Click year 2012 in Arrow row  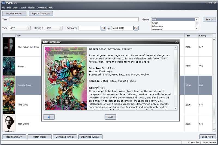[188, 66]
